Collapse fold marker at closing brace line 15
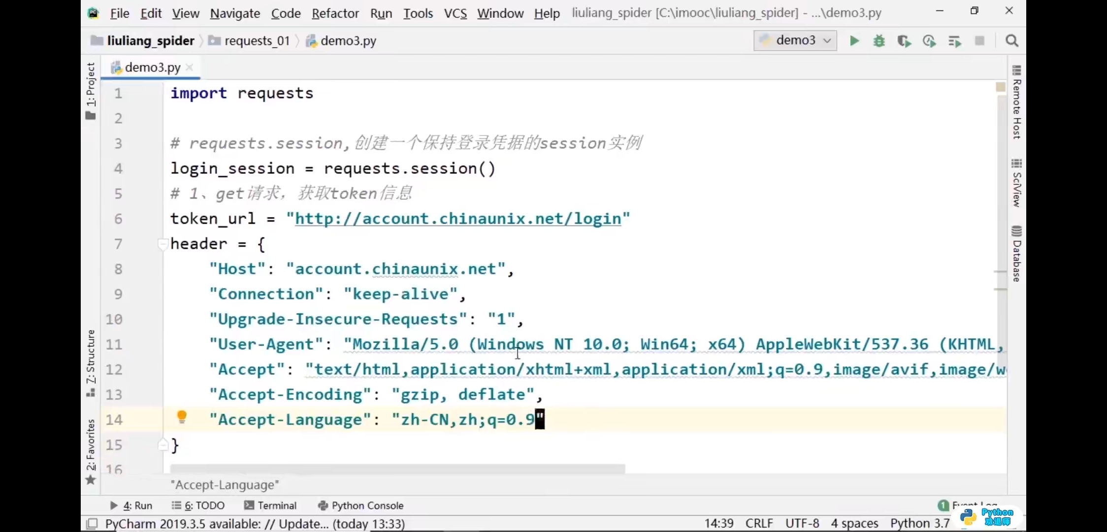The image size is (1107, 532). pyautogui.click(x=163, y=445)
